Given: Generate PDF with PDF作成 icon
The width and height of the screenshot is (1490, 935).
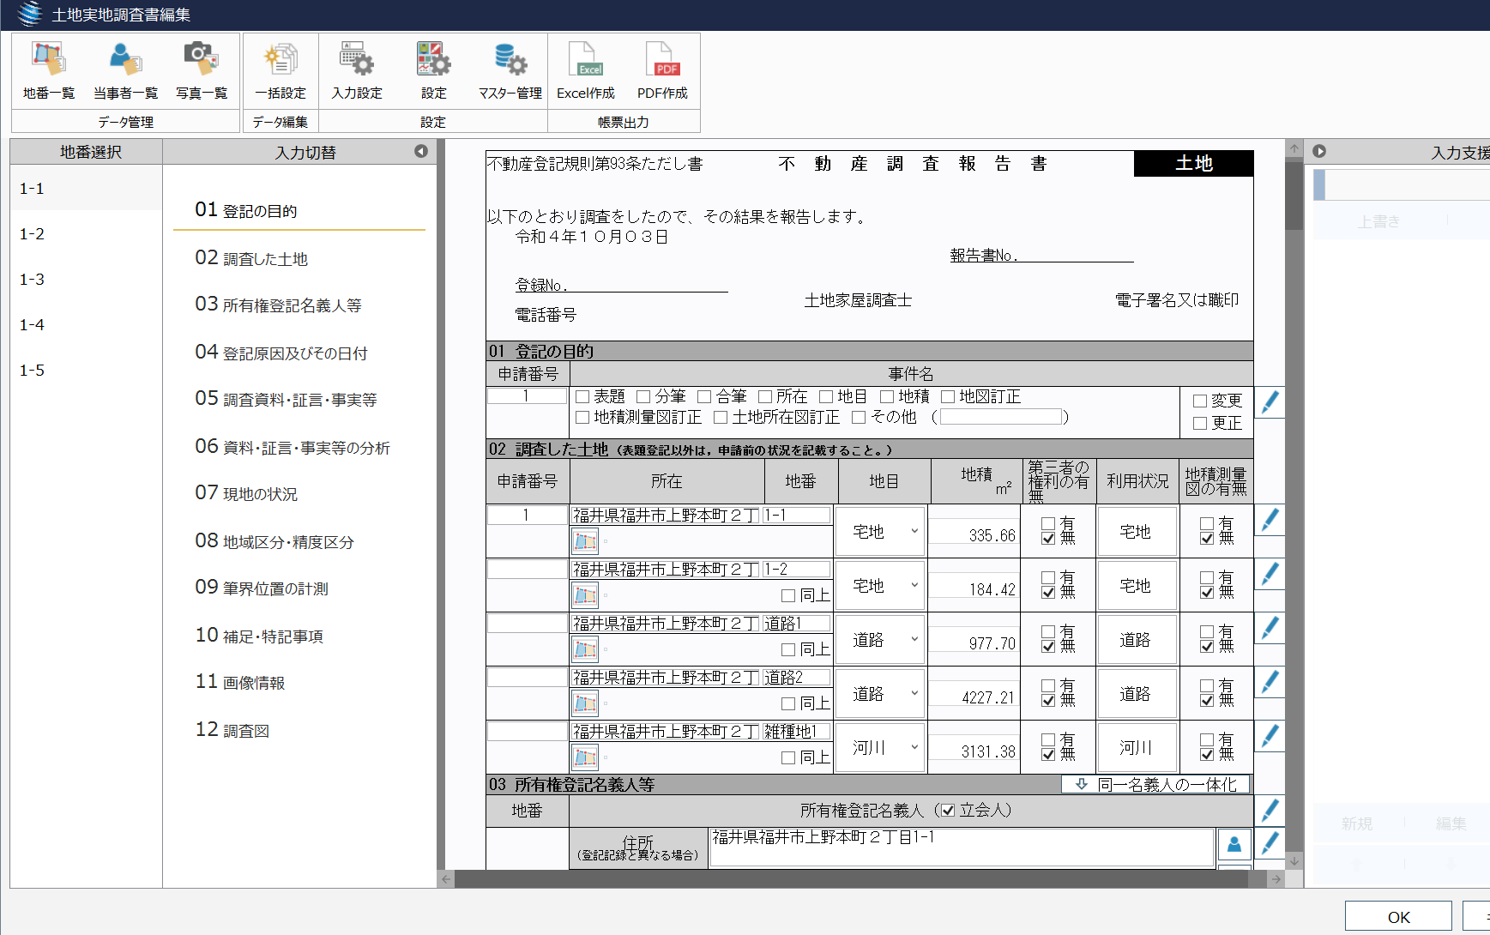Looking at the screenshot, I should [x=662, y=71].
